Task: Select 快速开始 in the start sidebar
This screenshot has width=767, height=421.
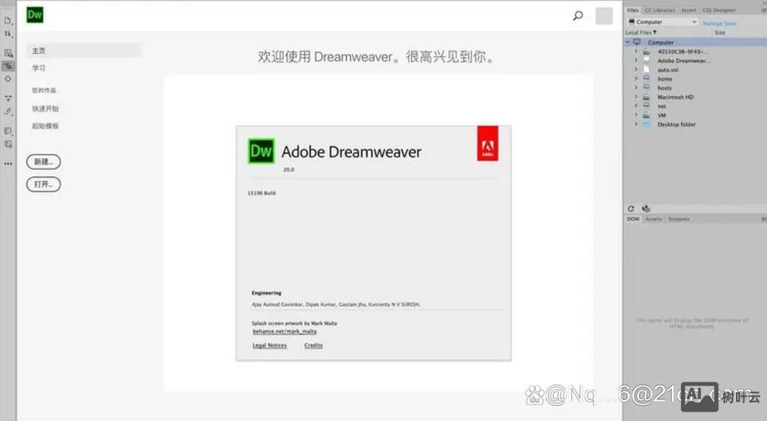Action: click(x=45, y=109)
